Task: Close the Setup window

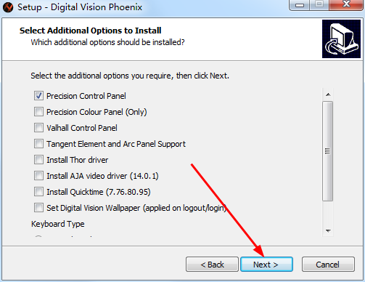Action: pyautogui.click(x=346, y=5)
